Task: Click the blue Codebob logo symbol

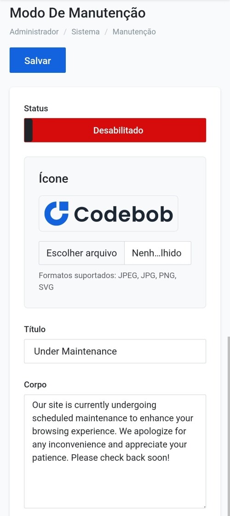Action: coord(57,214)
